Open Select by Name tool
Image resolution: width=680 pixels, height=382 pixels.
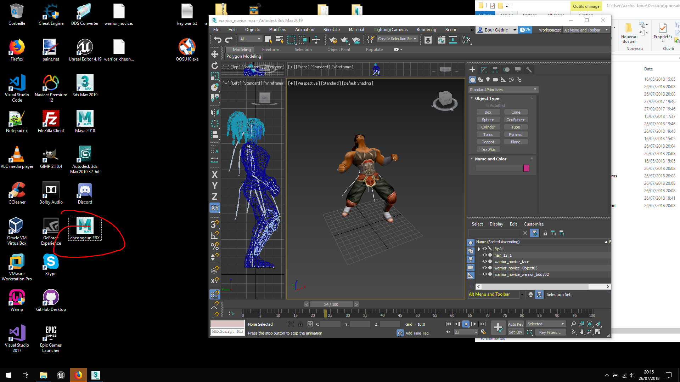280,40
